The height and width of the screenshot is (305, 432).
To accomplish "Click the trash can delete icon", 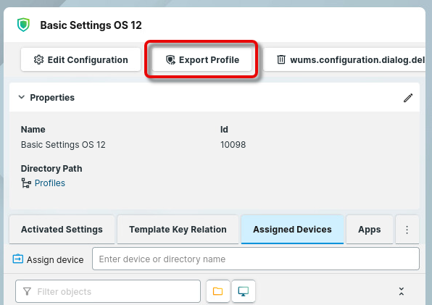I will click(281, 59).
